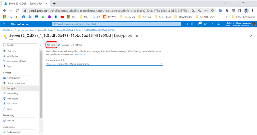The image size is (257, 135).
Task: Open the TS Clients bookmark folder
Action: click(127, 17)
